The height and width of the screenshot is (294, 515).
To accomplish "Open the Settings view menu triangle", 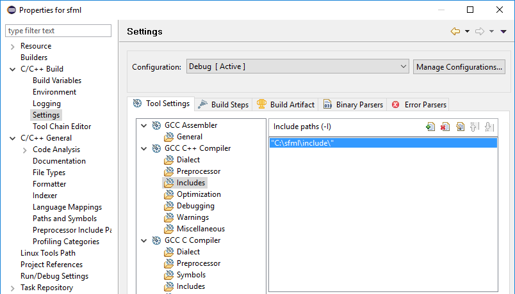I will 503,31.
